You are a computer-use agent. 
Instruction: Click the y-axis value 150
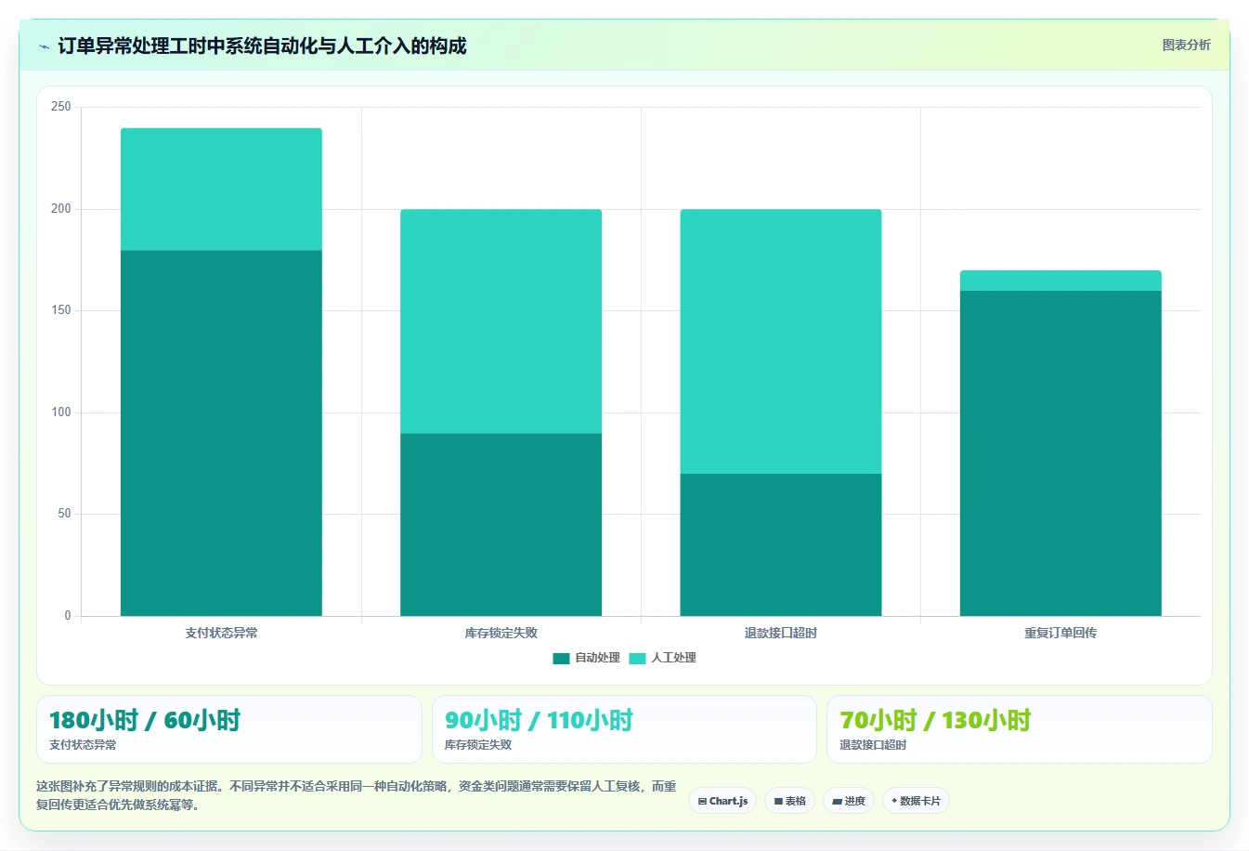pos(61,310)
